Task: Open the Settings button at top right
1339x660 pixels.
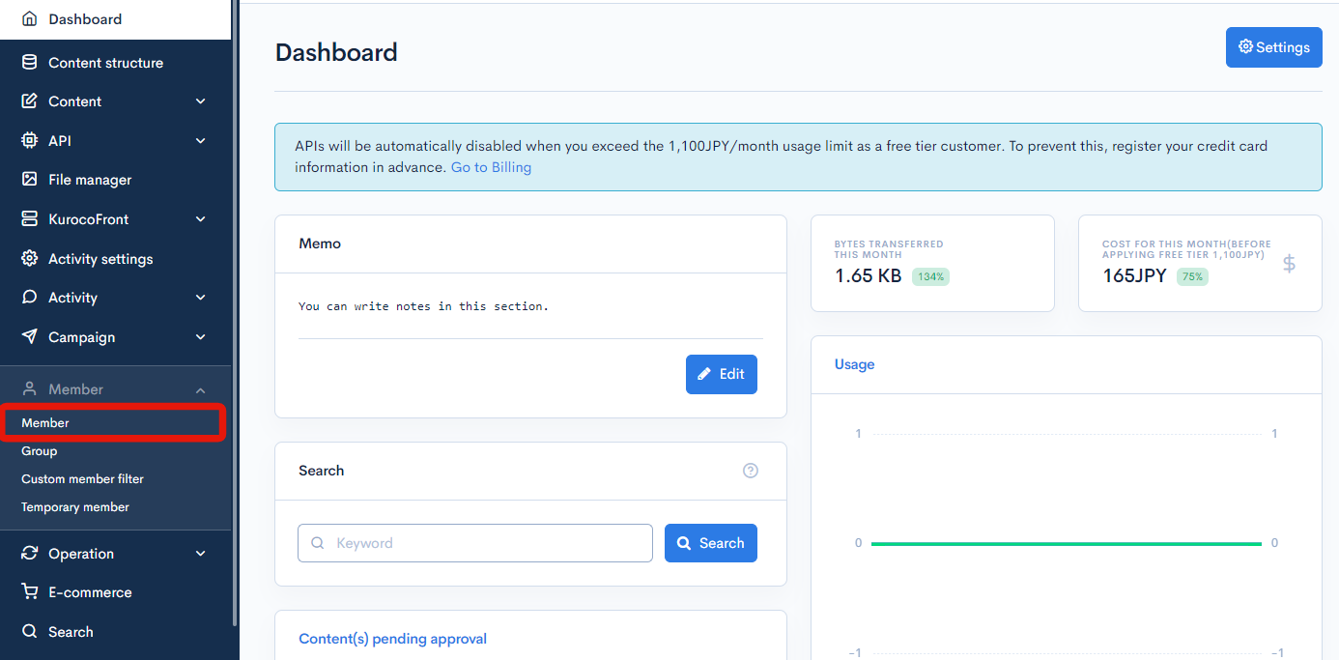Action: coord(1273,46)
